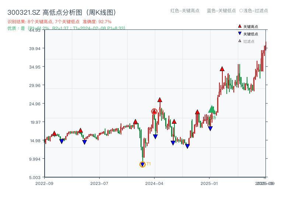Screen dimensions: 295x221
Task: Click the green 买 buy signal marker
Action: [x=212, y=109]
